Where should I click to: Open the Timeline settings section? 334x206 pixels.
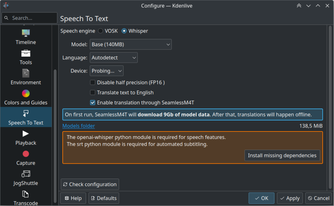[x=25, y=37]
